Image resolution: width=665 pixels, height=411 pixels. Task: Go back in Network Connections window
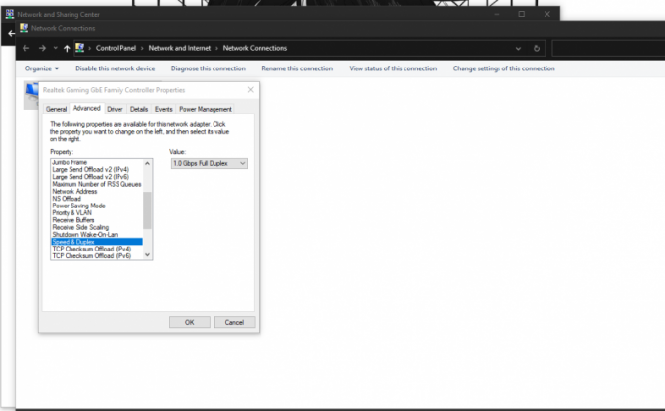click(x=25, y=48)
